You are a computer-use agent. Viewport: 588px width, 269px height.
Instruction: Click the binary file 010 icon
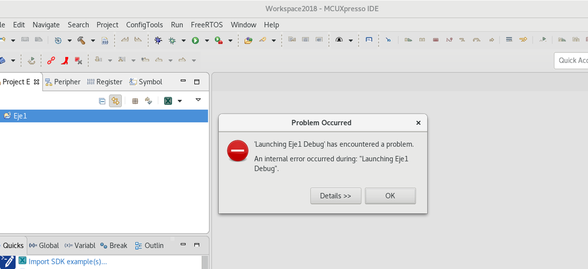click(105, 41)
